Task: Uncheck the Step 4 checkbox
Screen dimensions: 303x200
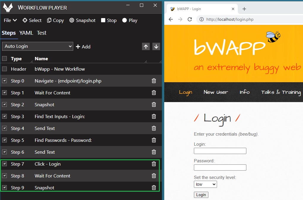Action: tap(4, 128)
